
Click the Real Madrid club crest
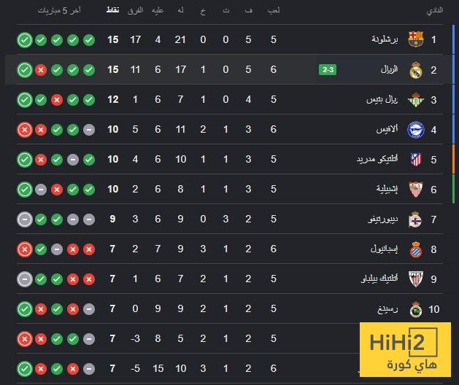(x=416, y=70)
